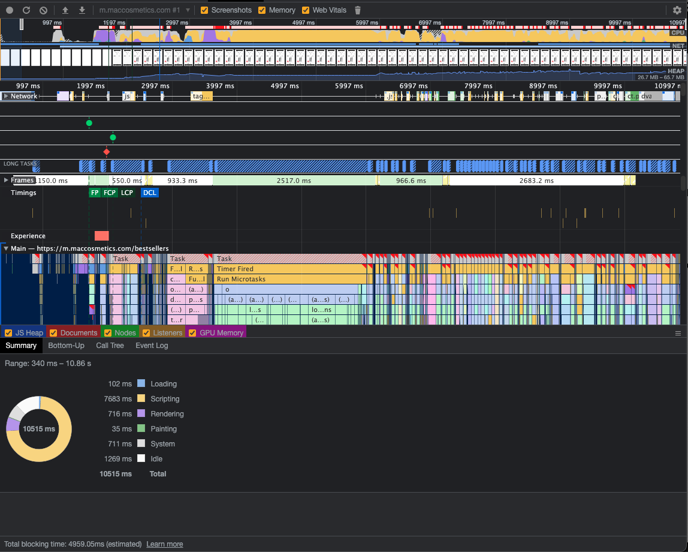Open the Learn more link
Image resolution: width=688 pixels, height=552 pixels.
point(165,544)
